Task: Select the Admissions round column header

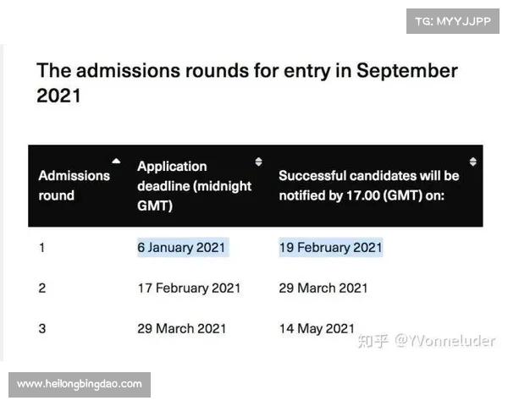Action: [75, 185]
